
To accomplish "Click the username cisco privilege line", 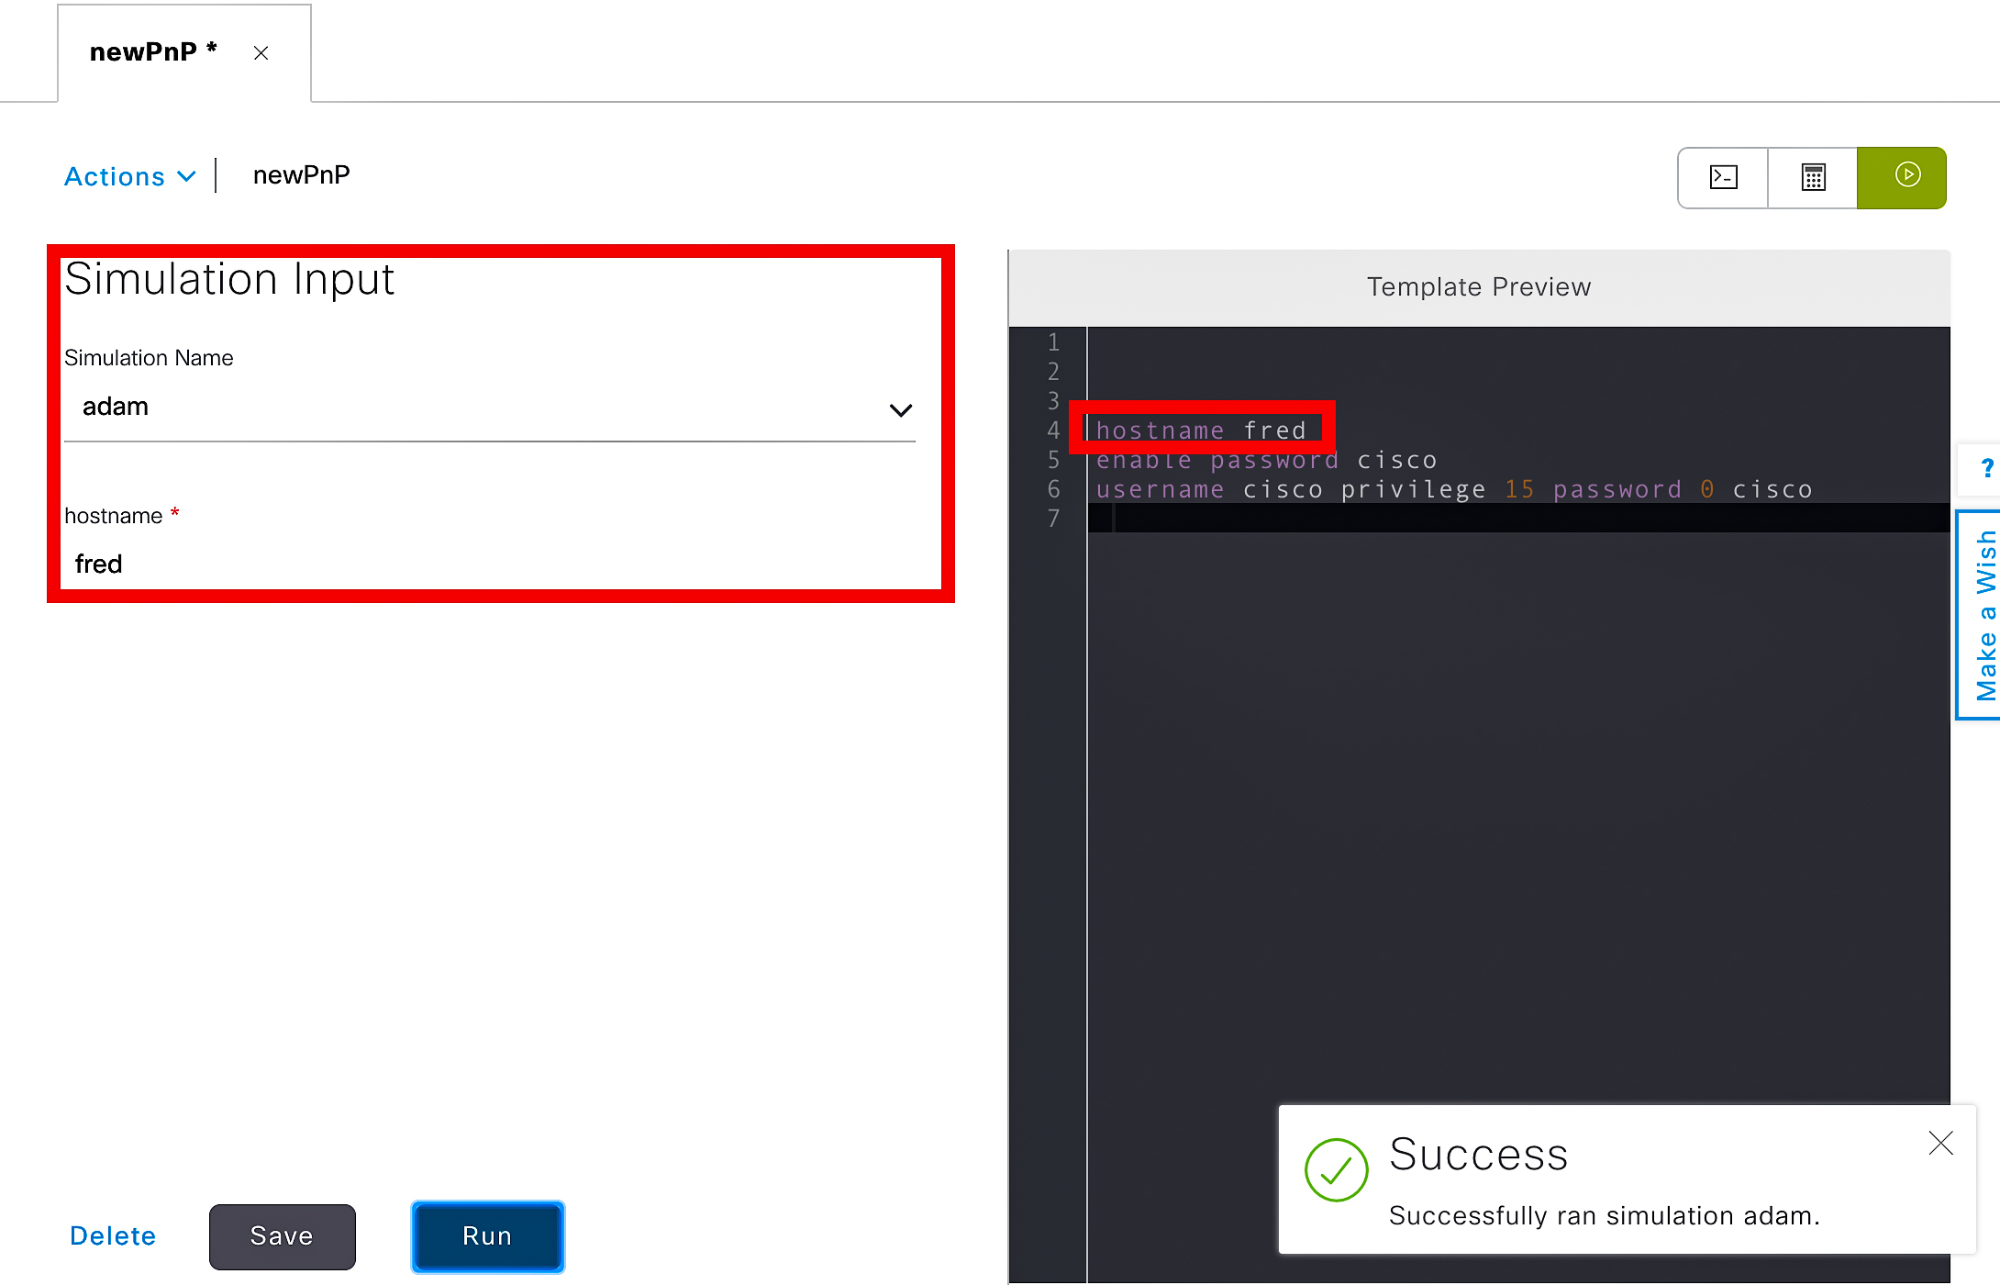I will [x=1453, y=489].
